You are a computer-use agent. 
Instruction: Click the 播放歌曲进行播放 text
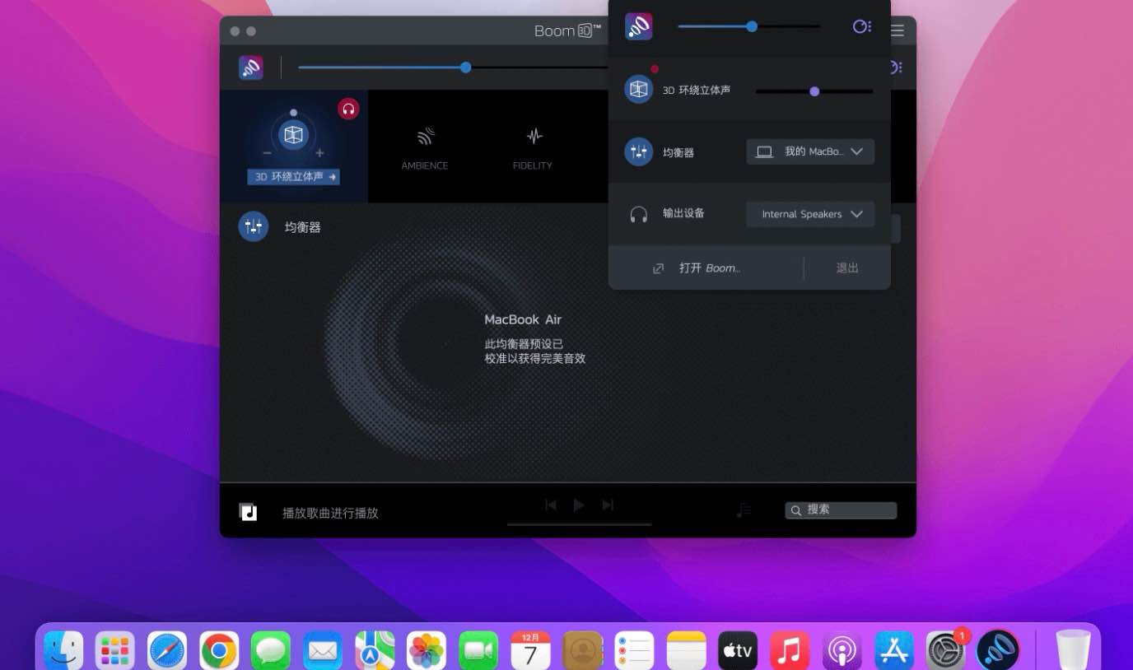click(330, 513)
